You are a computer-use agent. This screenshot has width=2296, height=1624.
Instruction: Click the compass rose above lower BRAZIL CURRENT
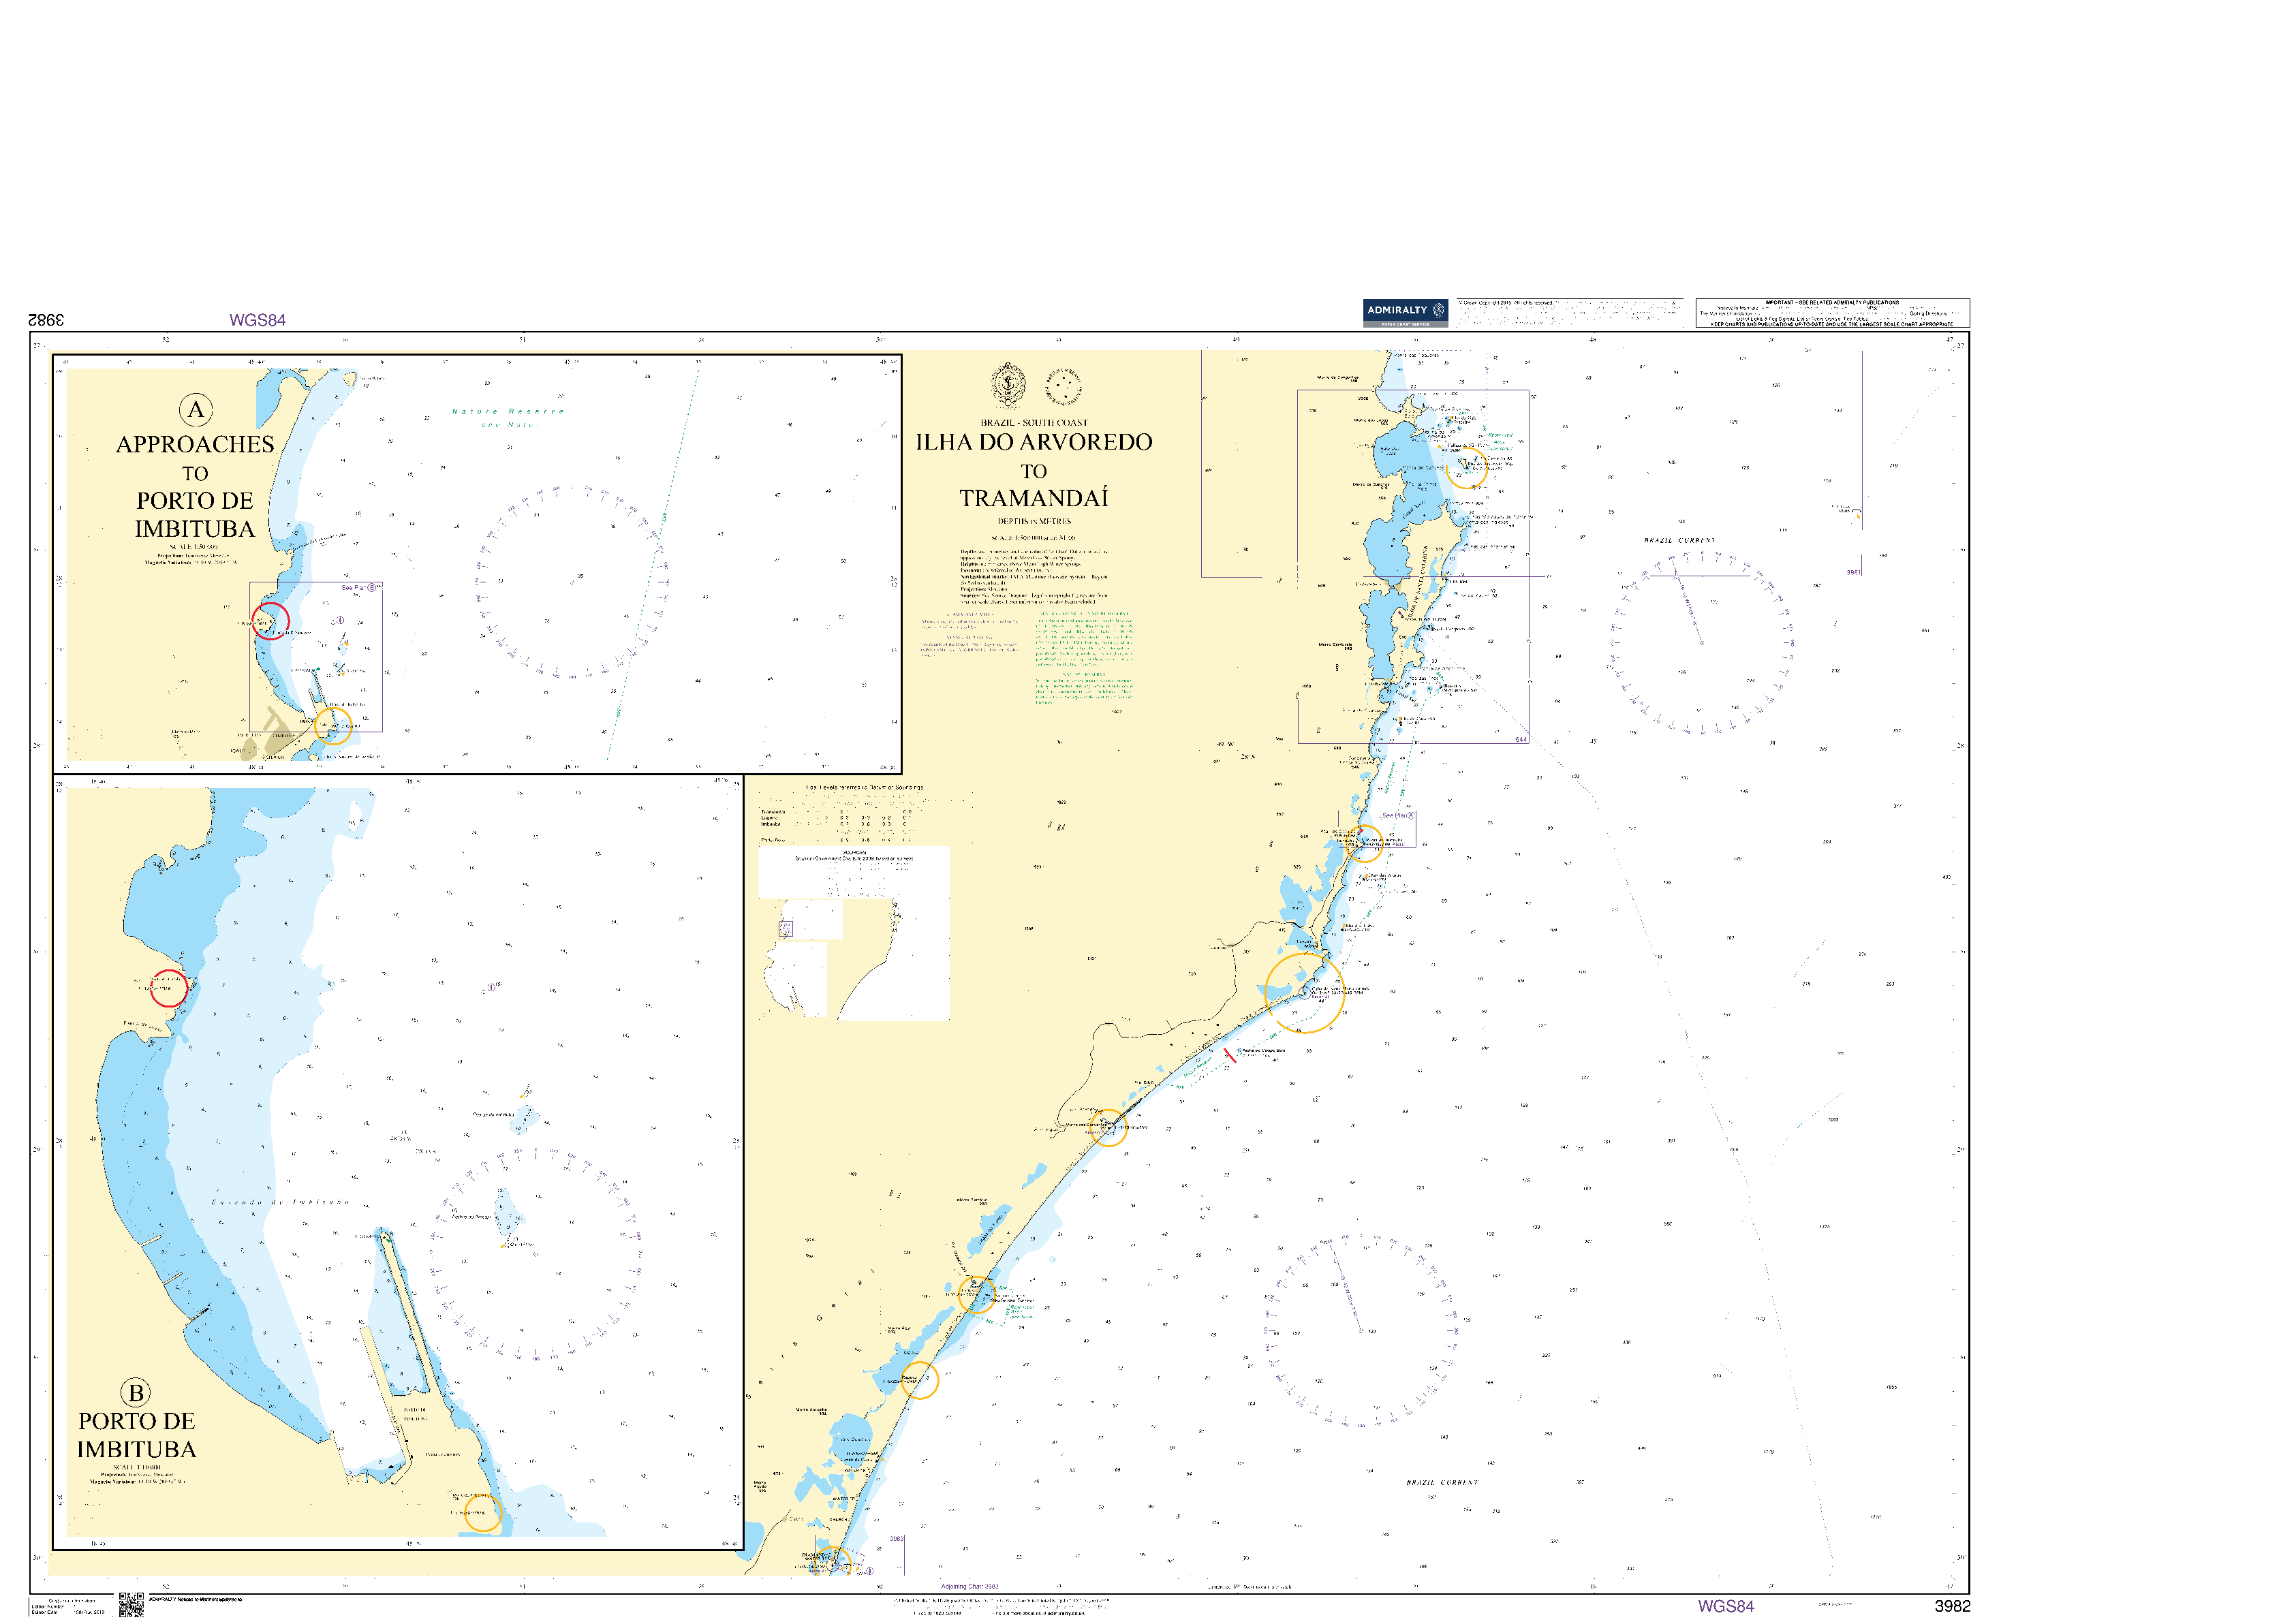pyautogui.click(x=1361, y=1331)
